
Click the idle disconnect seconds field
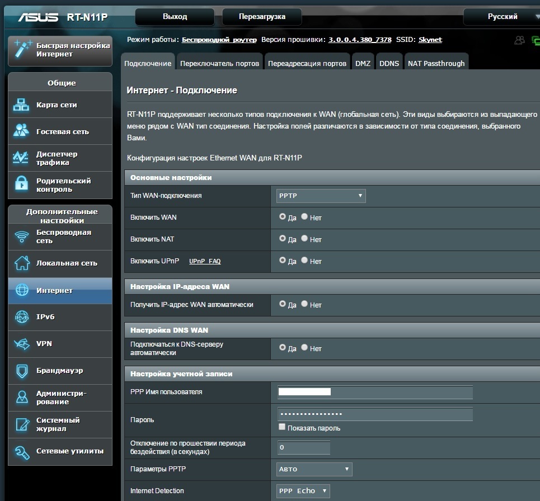(x=304, y=447)
